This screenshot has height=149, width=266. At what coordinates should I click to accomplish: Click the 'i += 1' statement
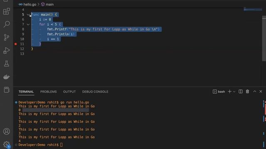tap(53, 39)
